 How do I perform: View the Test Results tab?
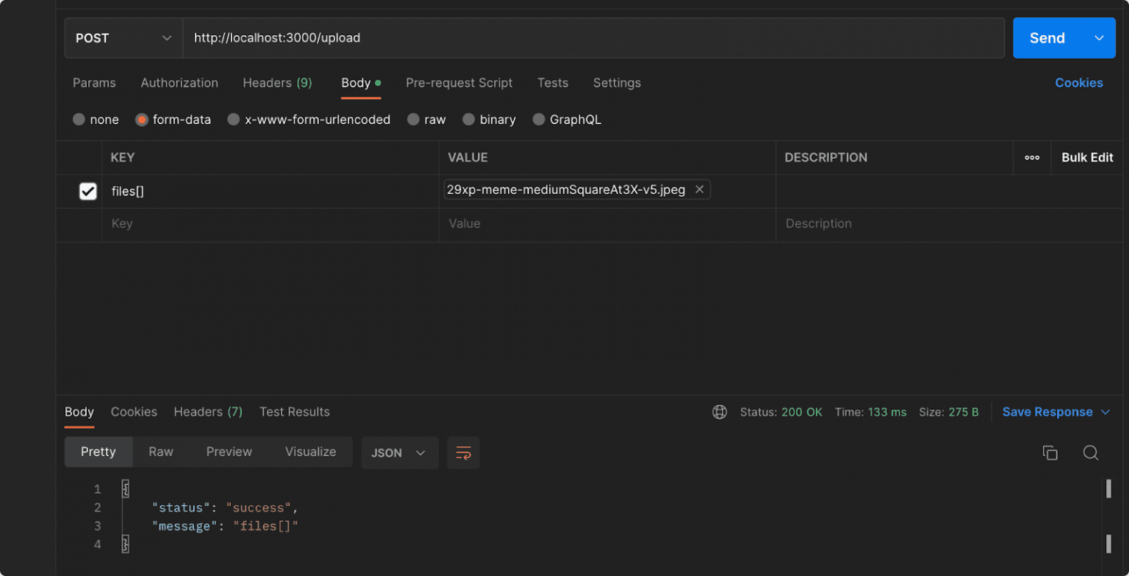pyautogui.click(x=295, y=412)
